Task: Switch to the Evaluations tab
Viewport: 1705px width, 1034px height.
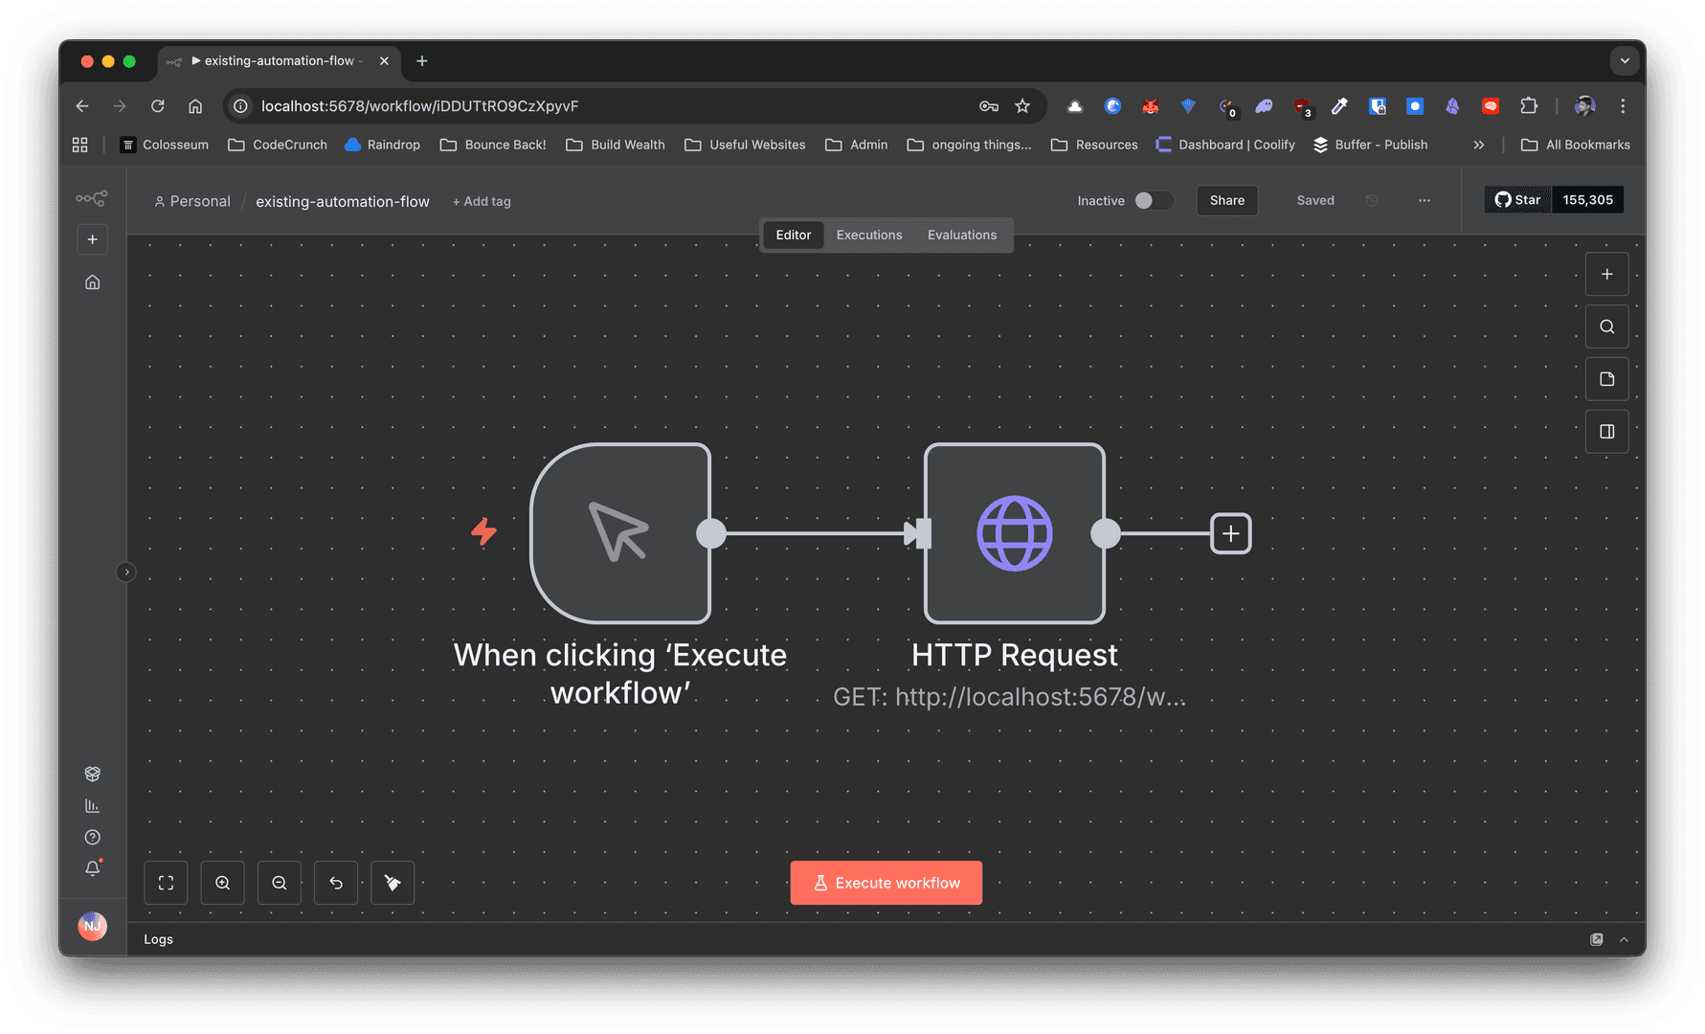Action: pos(961,235)
